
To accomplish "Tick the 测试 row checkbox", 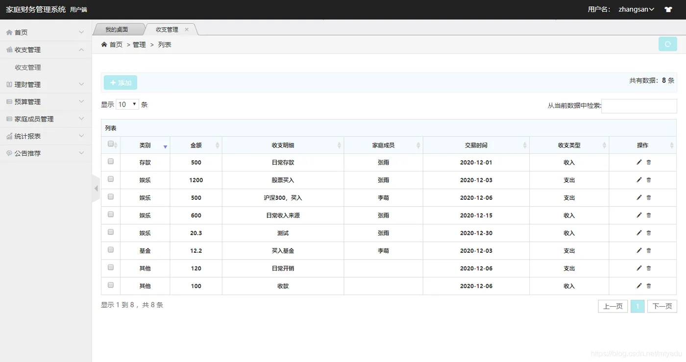I will (x=111, y=232).
